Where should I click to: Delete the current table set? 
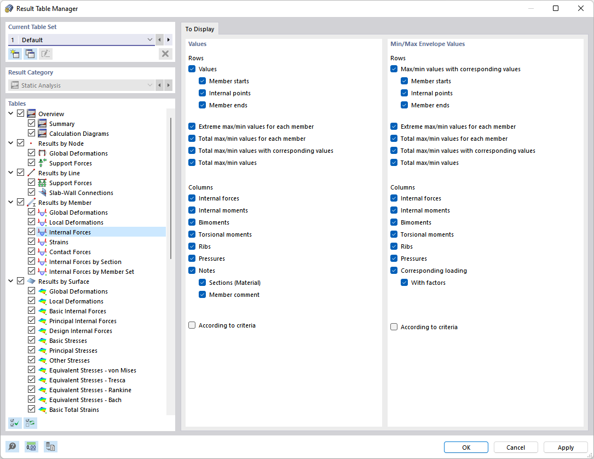point(165,53)
